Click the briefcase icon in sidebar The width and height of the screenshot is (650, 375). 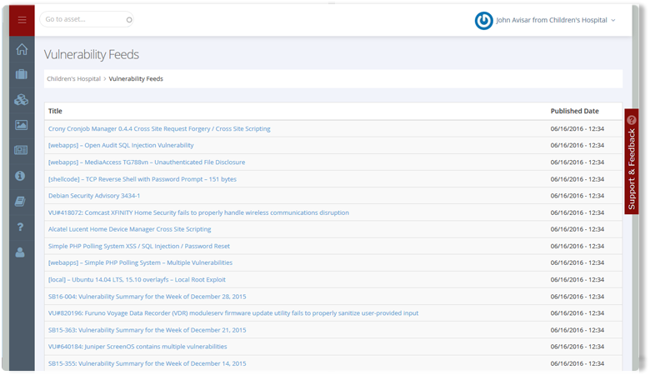coord(22,75)
